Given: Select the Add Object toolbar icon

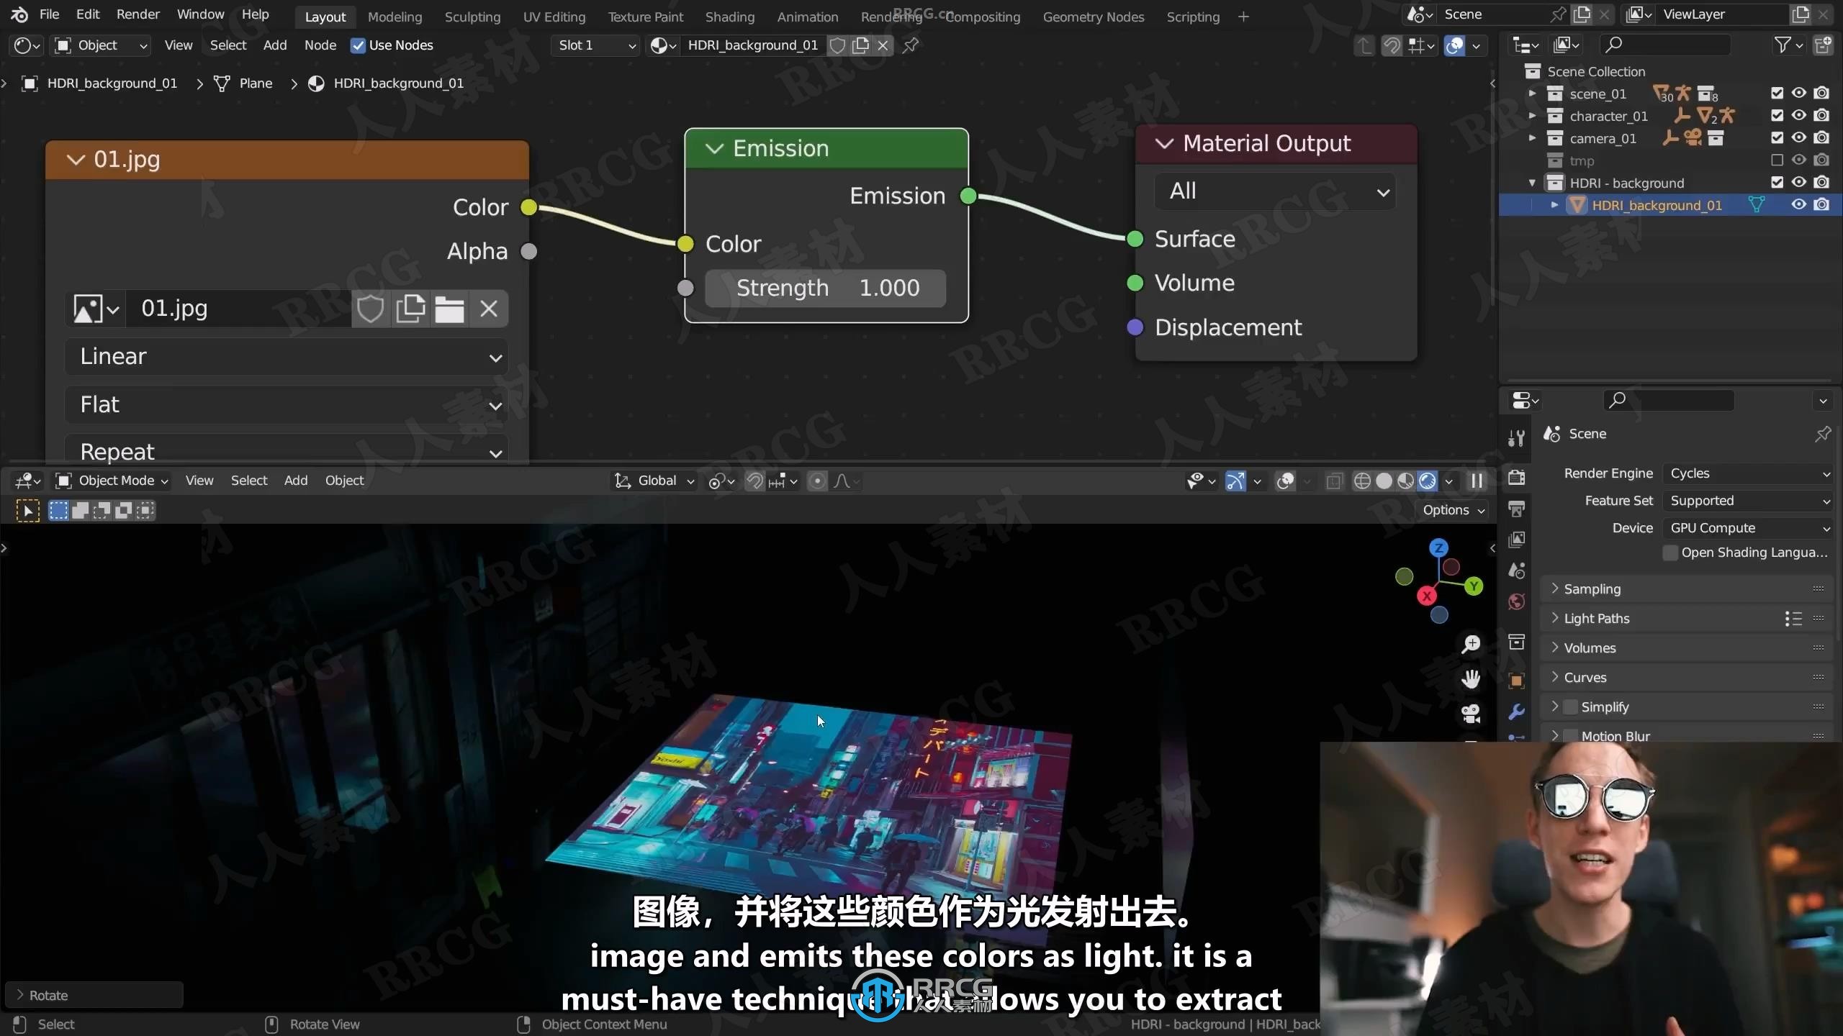Looking at the screenshot, I should (x=295, y=479).
